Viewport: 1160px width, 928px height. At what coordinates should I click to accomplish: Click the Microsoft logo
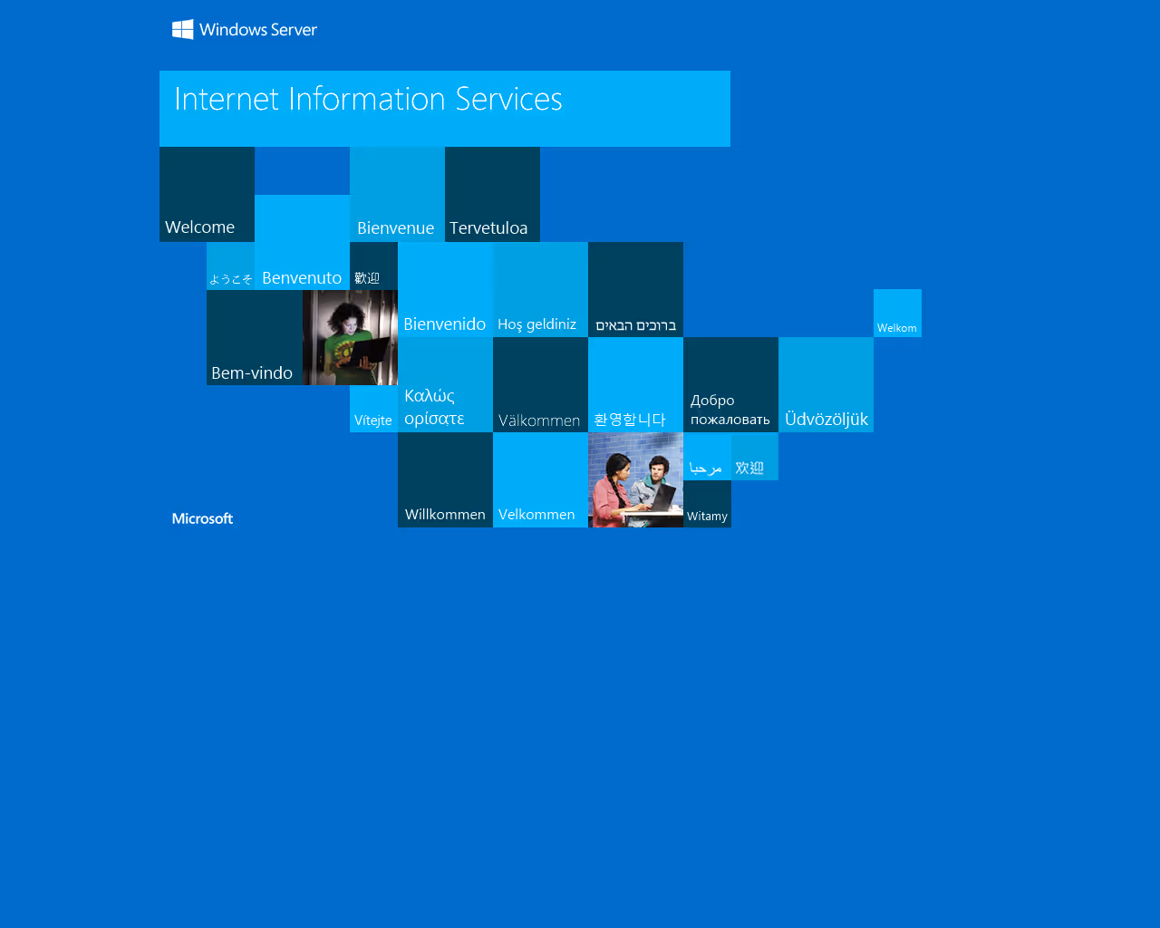coord(202,517)
